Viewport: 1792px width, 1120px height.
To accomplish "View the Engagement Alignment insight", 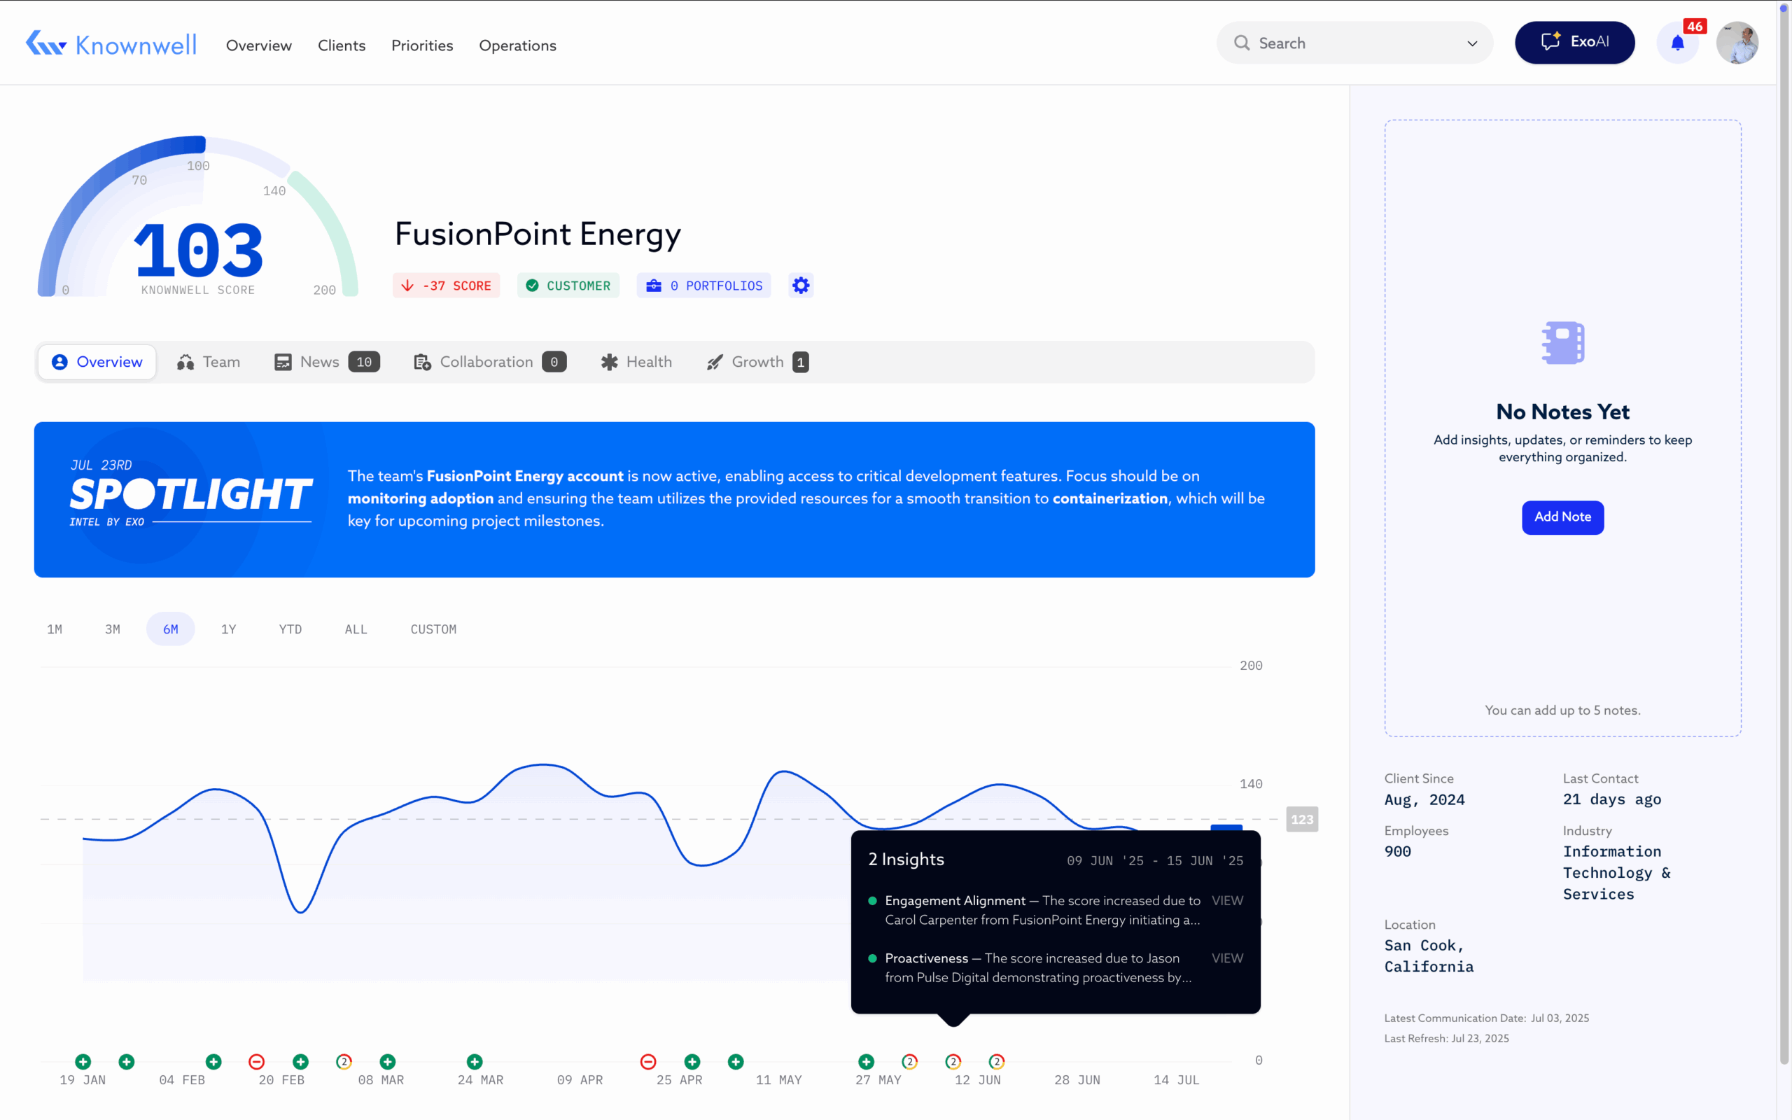I will click(x=1227, y=901).
